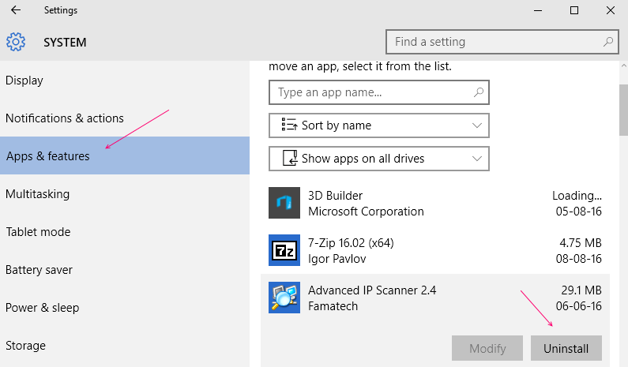The image size is (628, 367).
Task: Click the scrollbar up arrow
Action: point(623,66)
